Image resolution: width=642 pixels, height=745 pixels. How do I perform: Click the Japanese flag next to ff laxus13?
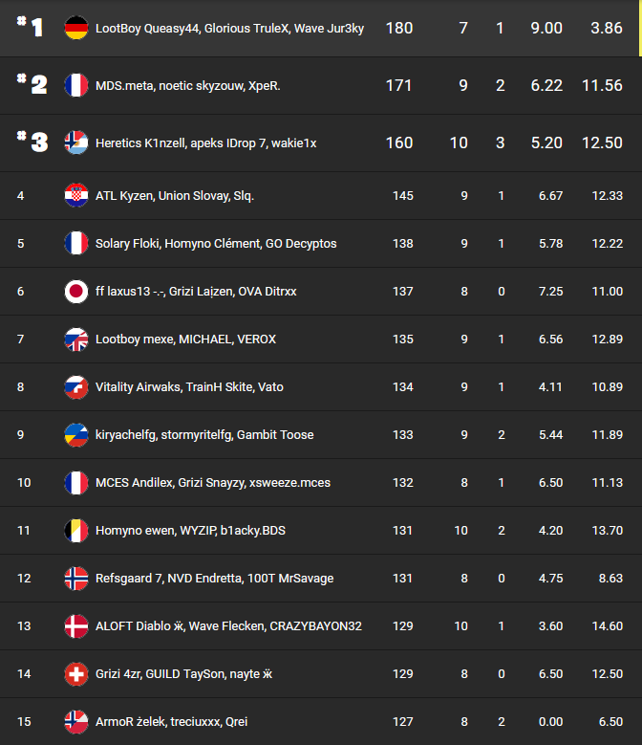(76, 292)
